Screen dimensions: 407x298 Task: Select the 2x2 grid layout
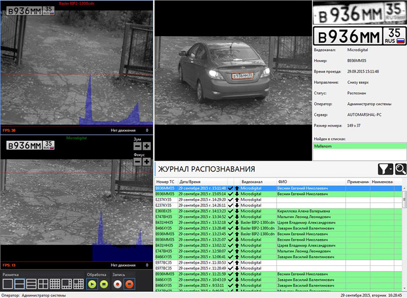click(x=42, y=284)
